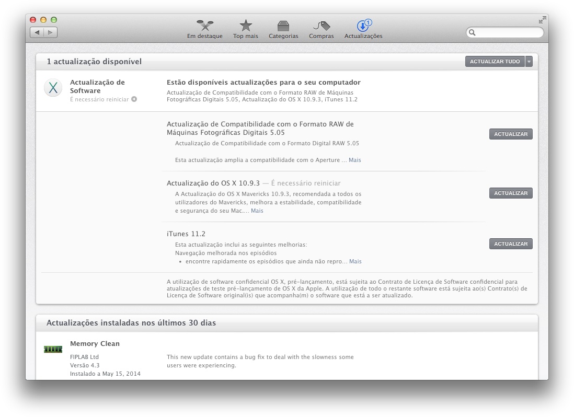Select the 'Memory Clean' app name
Viewport: 574px width, 417px height.
95,343
